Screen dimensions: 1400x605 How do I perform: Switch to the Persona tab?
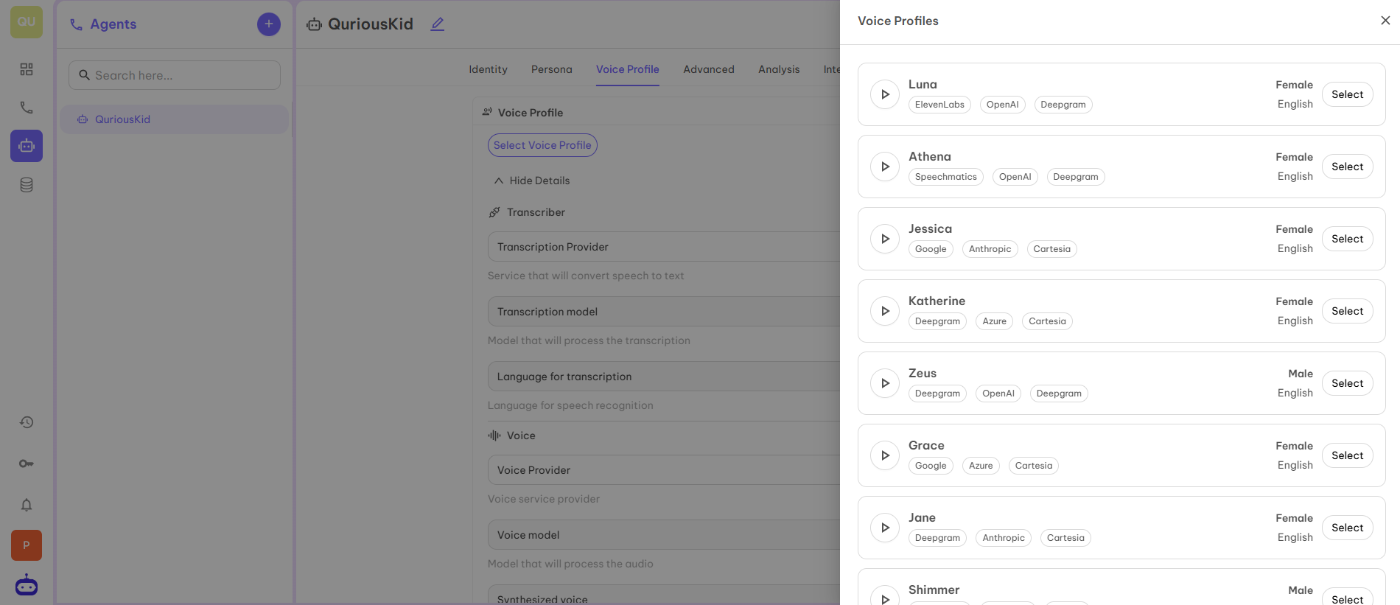[551, 69]
